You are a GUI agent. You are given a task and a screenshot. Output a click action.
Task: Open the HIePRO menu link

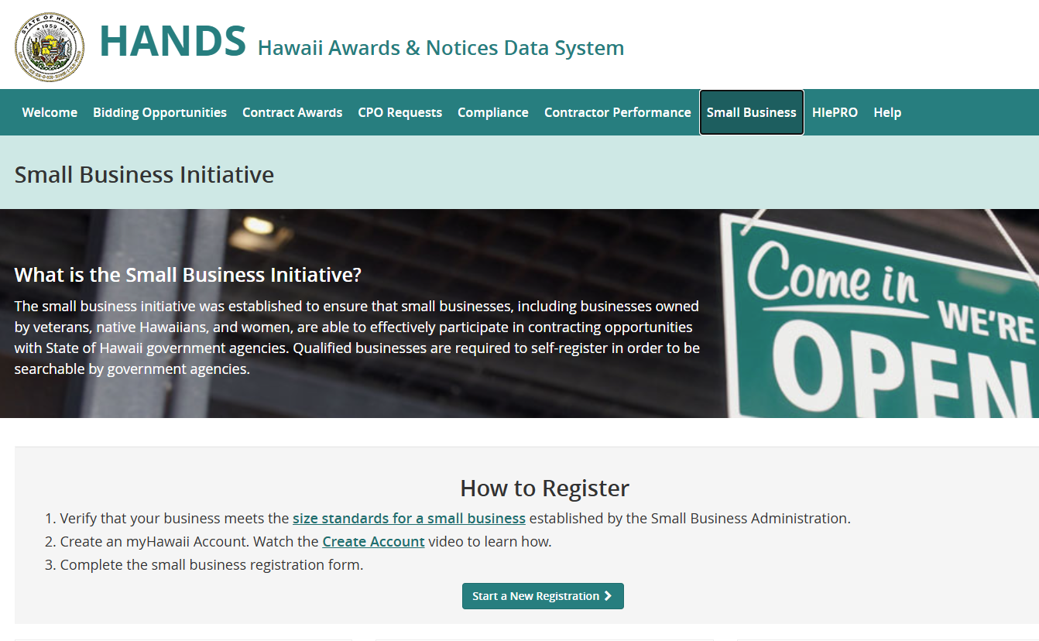pos(835,112)
